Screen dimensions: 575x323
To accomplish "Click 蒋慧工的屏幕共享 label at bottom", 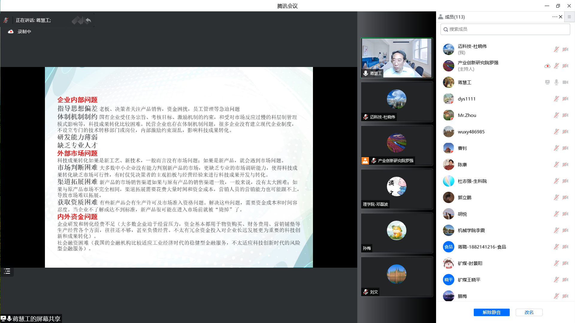I will click(x=37, y=319).
